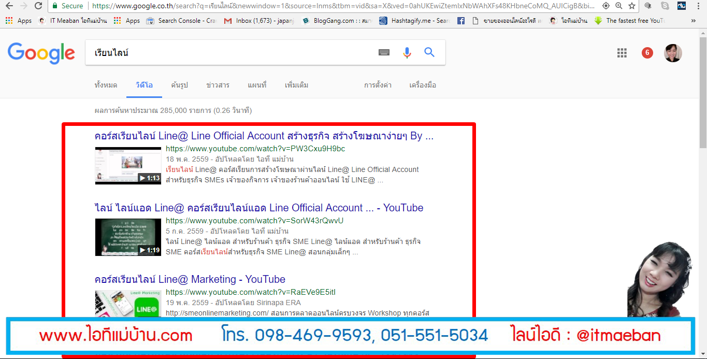Screen dimensions: 707x359
Task: Open result titled คอร์สเรียนไลน์ Line@ Line Official Account
Action: click(x=264, y=136)
